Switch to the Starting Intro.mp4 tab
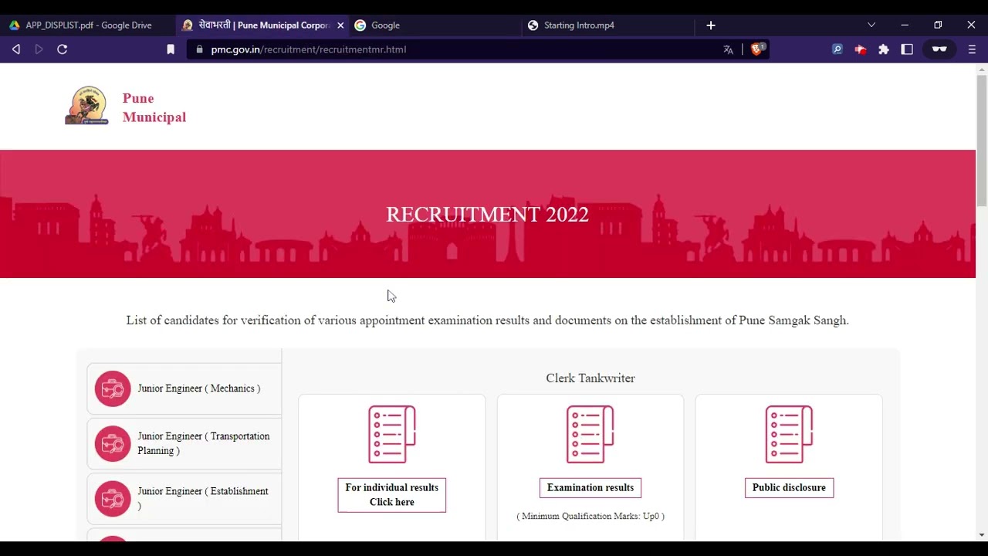 coord(608,25)
